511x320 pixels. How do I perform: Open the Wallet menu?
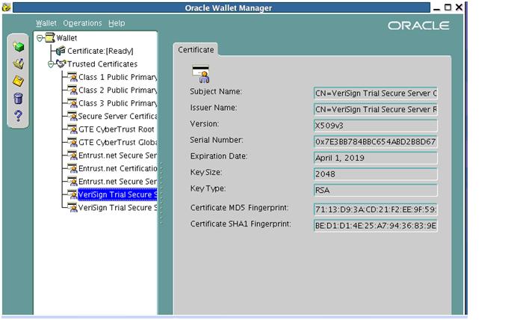(x=46, y=23)
